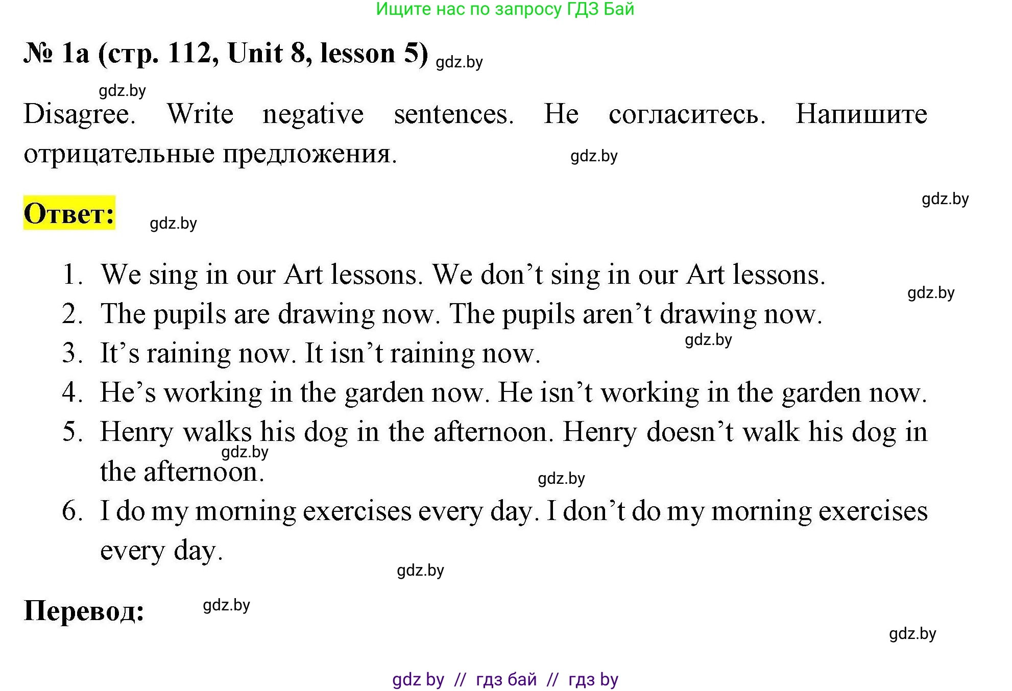Select the sentence "It isn't raining now."

(x=422, y=354)
